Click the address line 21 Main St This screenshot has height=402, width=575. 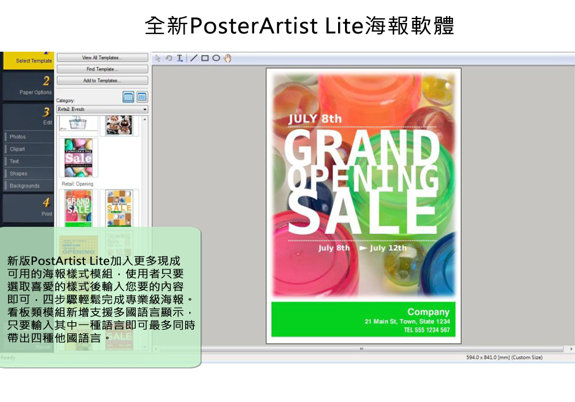[407, 322]
